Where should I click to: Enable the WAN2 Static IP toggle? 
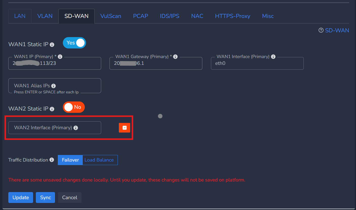(x=74, y=107)
